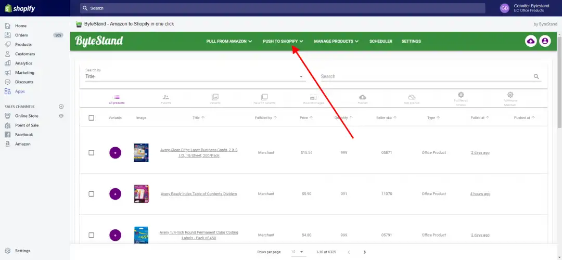562x260 pixels.
Task: Select Variants filter tab
Action: pos(215,99)
